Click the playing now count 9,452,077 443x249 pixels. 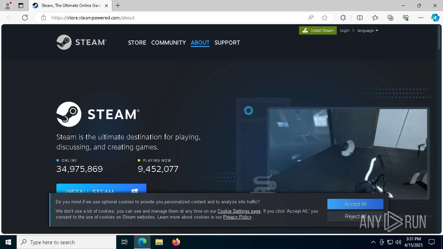point(158,169)
